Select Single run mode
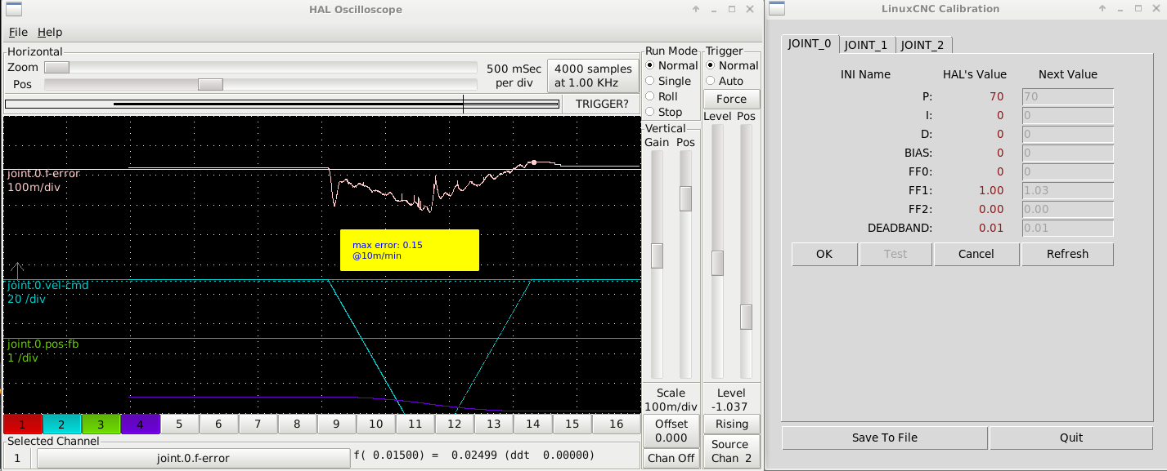 point(668,81)
